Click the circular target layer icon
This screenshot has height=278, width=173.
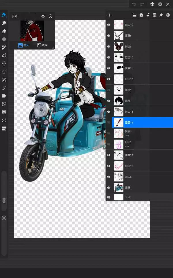pyautogui.click(x=168, y=15)
